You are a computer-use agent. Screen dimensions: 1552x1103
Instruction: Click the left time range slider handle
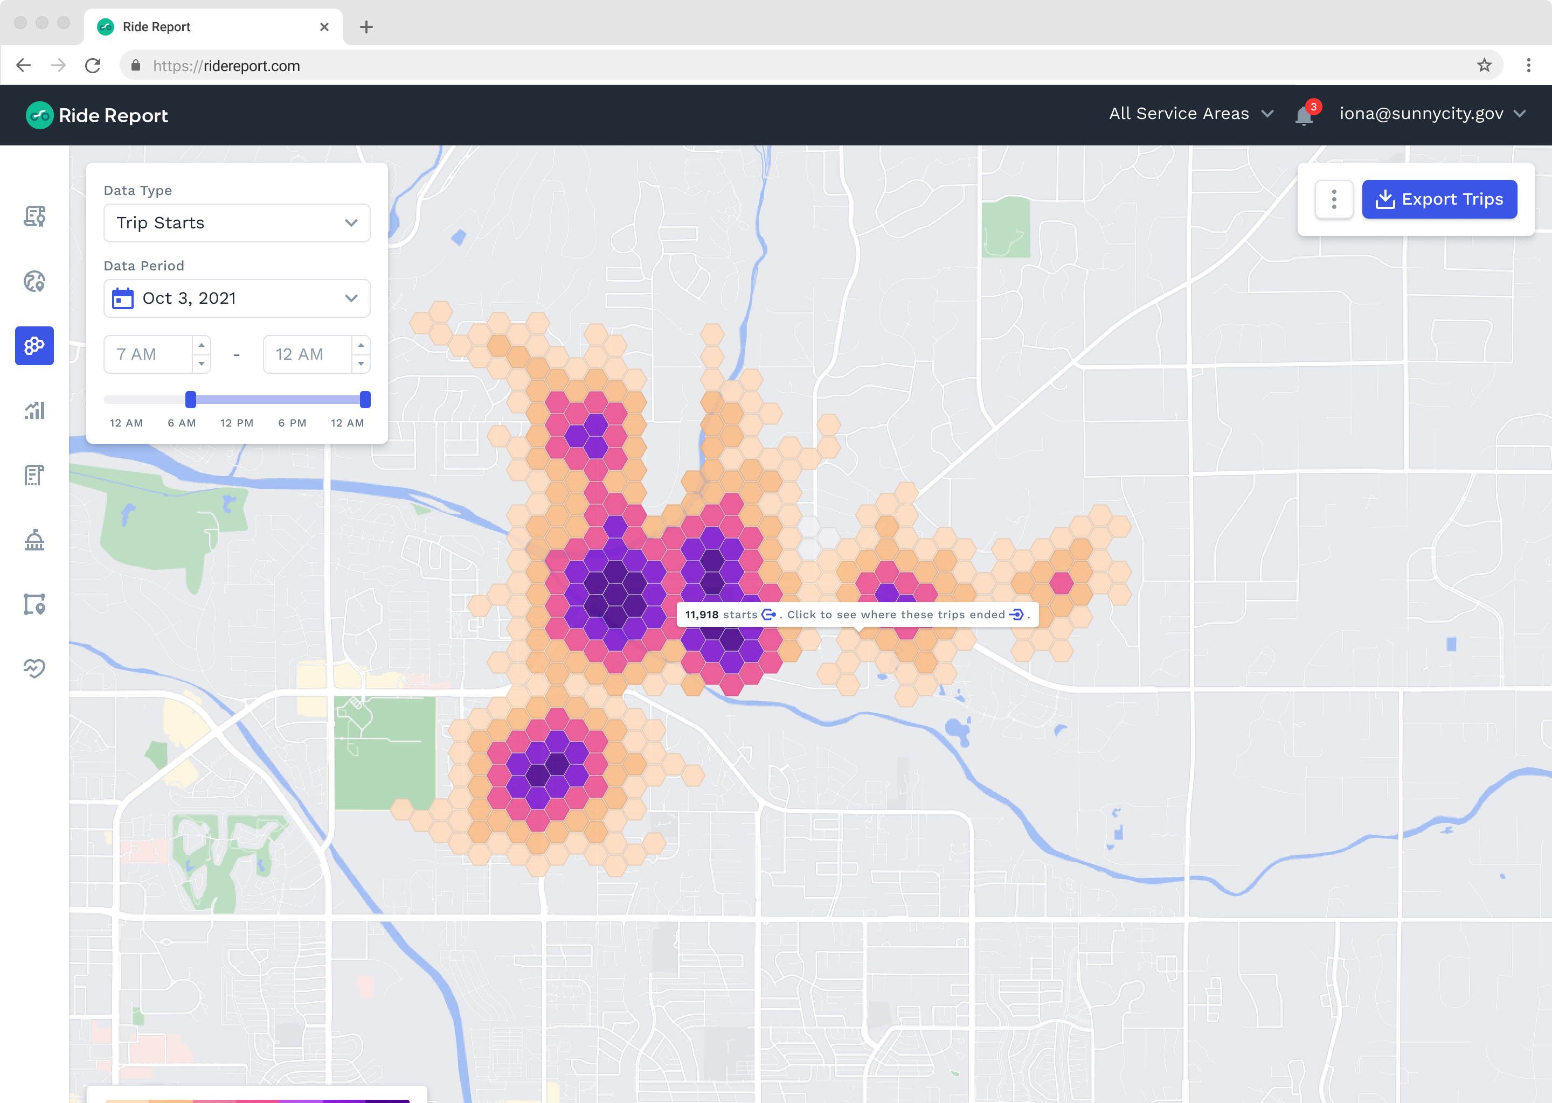pos(191,400)
